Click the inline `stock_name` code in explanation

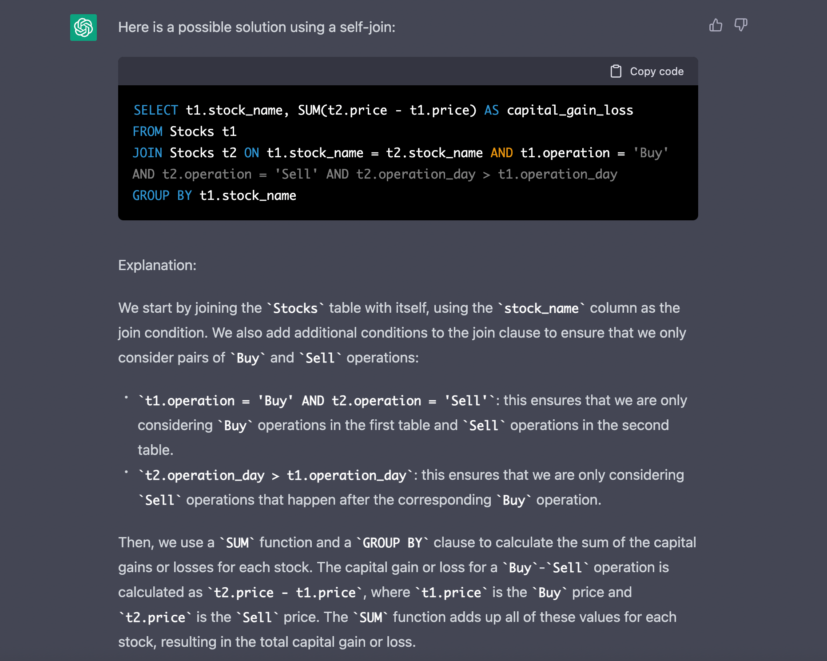tap(541, 308)
